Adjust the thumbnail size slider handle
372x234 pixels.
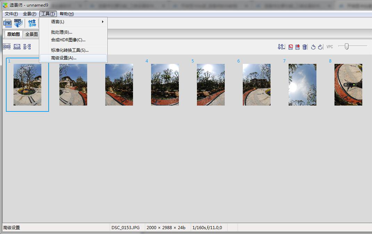346,46
